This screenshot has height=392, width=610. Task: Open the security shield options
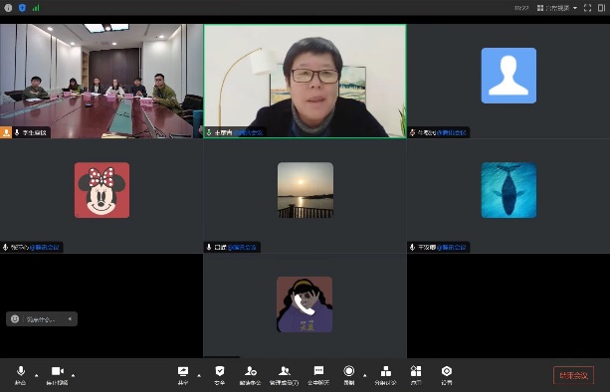(x=219, y=375)
